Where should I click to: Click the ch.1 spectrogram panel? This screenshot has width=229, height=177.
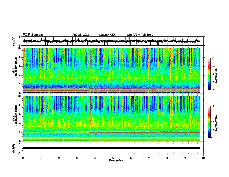111,71
